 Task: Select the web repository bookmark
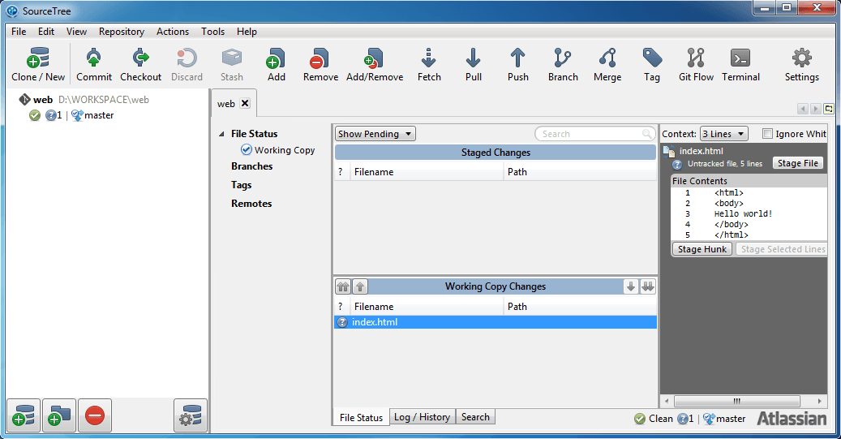tap(84, 100)
